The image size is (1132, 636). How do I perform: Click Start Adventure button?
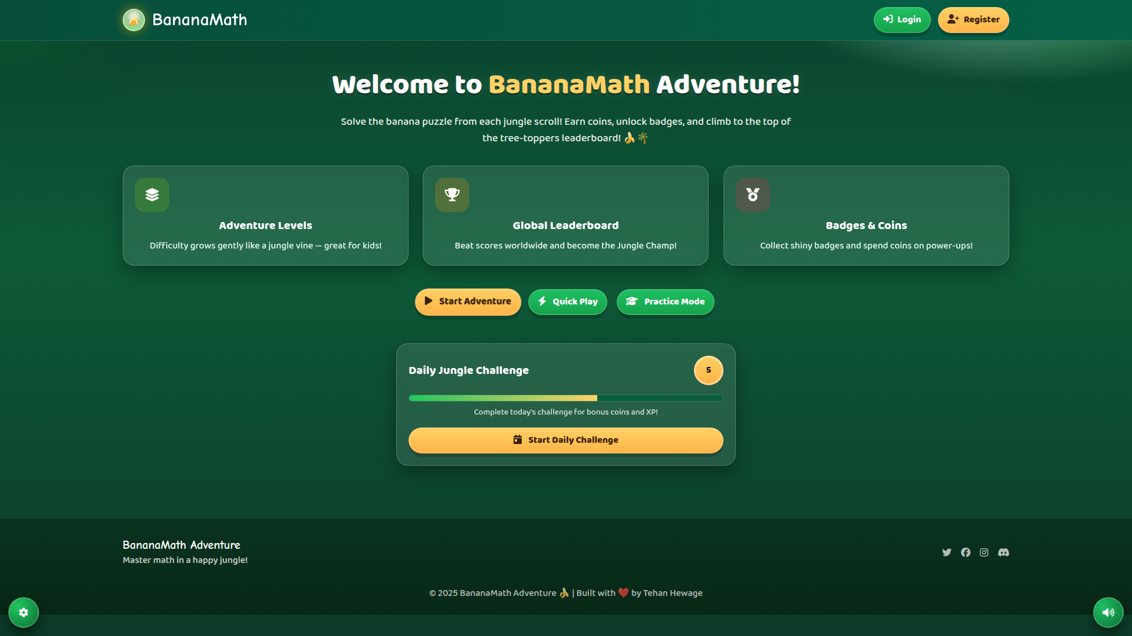click(468, 302)
